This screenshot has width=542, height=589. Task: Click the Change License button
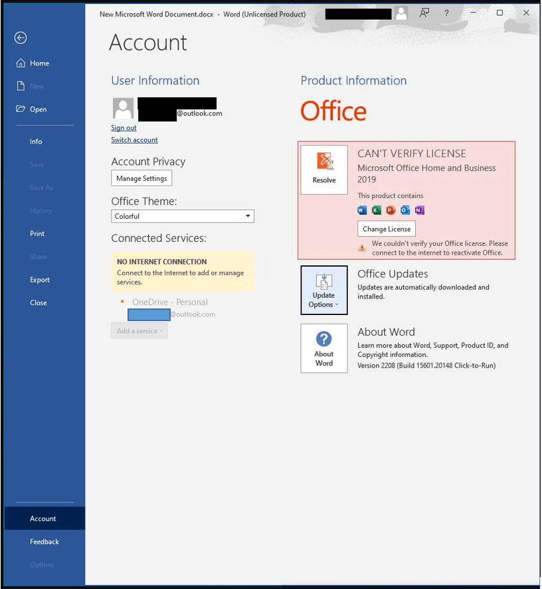tap(387, 229)
